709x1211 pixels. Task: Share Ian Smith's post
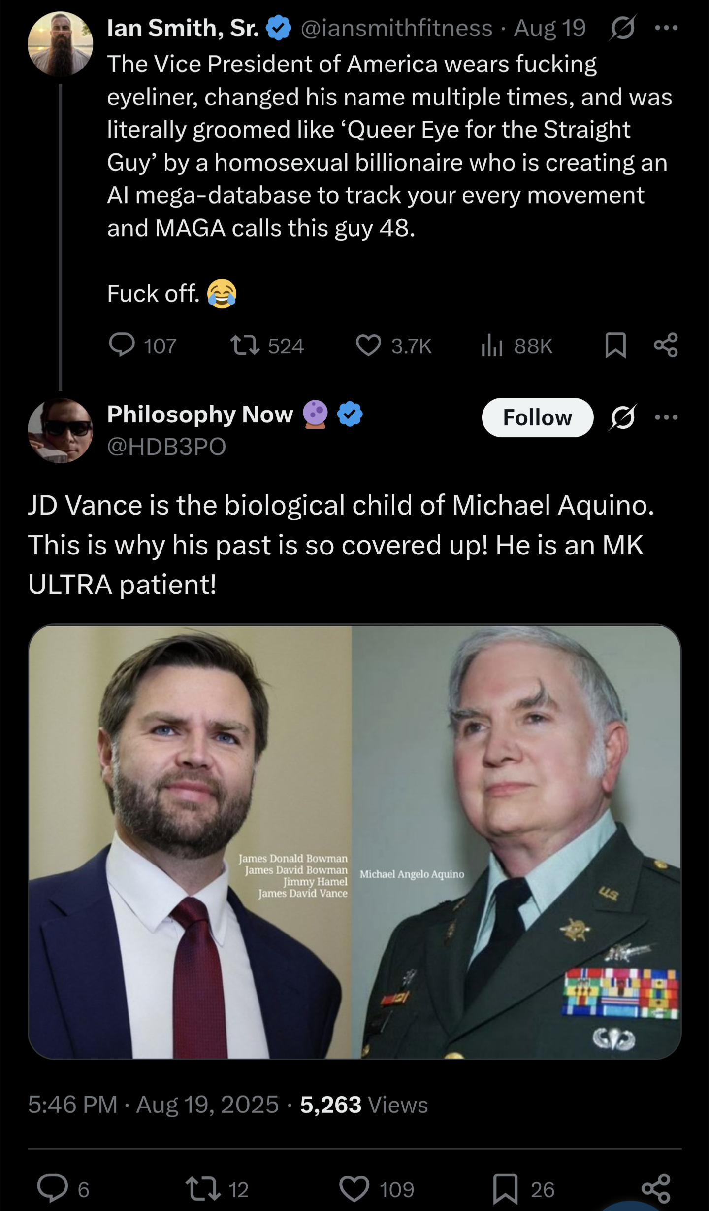(666, 345)
